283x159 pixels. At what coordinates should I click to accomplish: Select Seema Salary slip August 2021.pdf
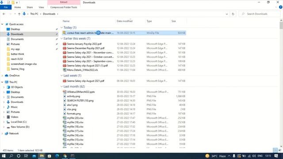click(x=85, y=81)
